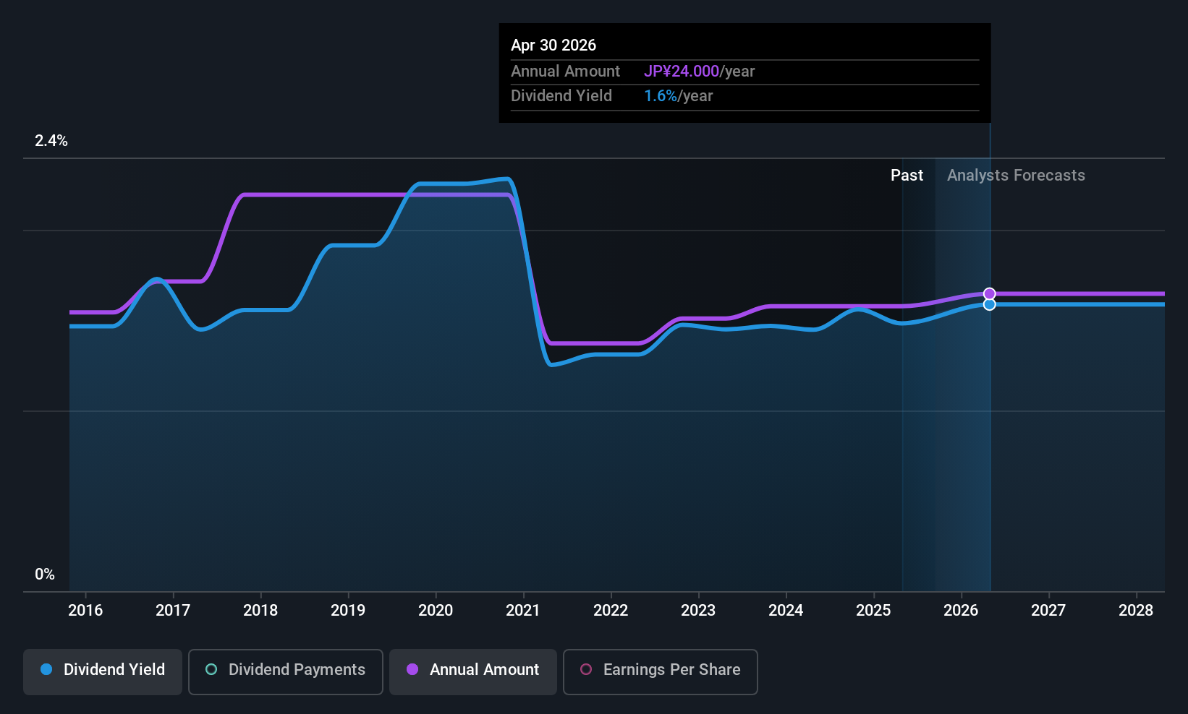Click the purple Annual Amount legend dot
The height and width of the screenshot is (714, 1188).
(412, 669)
